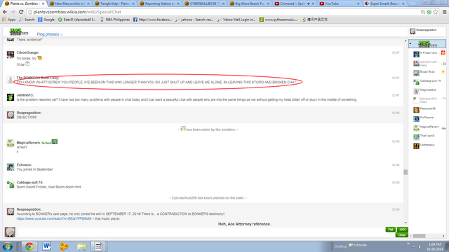
Task: Open the Yahoo Mail Login bookmark
Action: [236, 20]
